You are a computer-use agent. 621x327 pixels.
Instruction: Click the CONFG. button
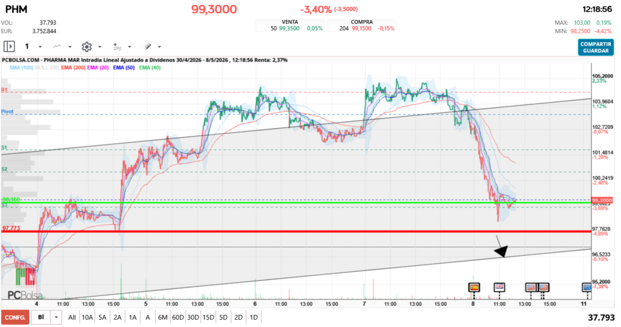click(15, 318)
